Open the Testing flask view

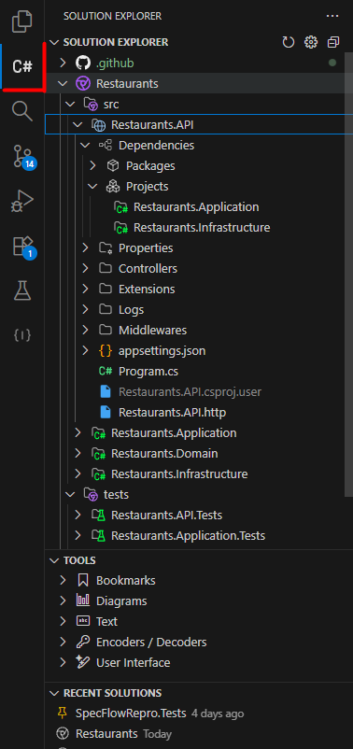coord(22,290)
